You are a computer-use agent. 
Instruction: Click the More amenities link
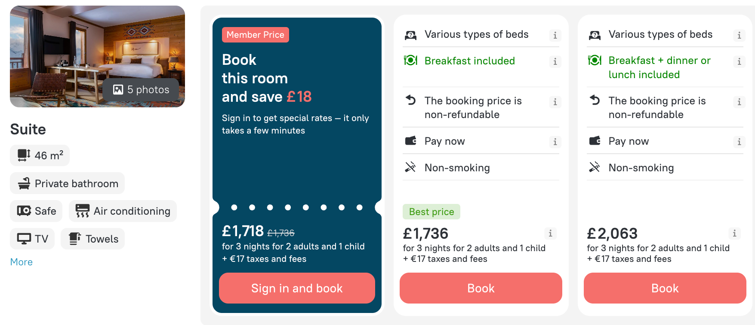pyautogui.click(x=22, y=262)
